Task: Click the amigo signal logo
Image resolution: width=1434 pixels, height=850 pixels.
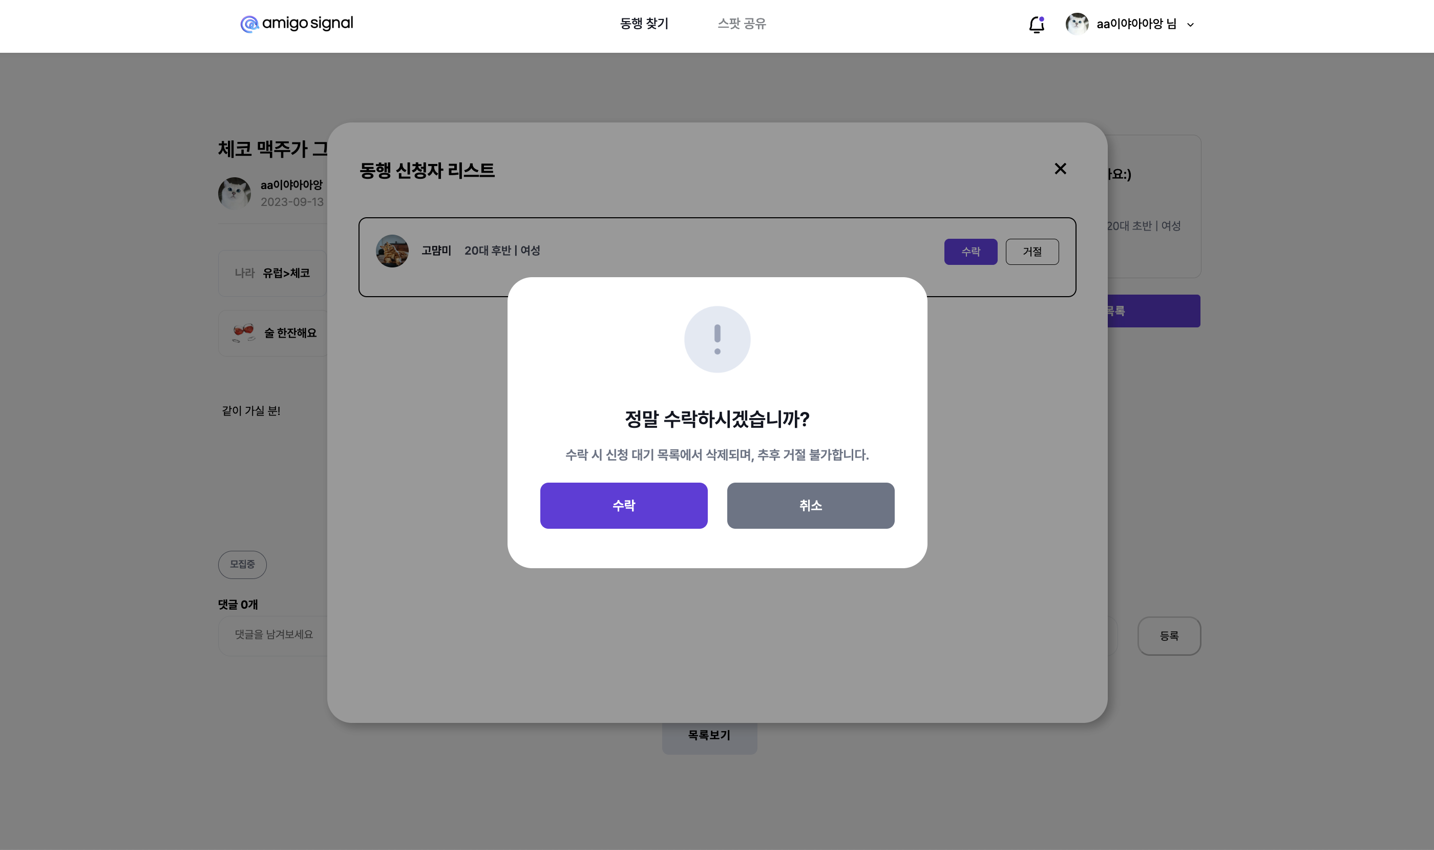Action: coord(296,23)
